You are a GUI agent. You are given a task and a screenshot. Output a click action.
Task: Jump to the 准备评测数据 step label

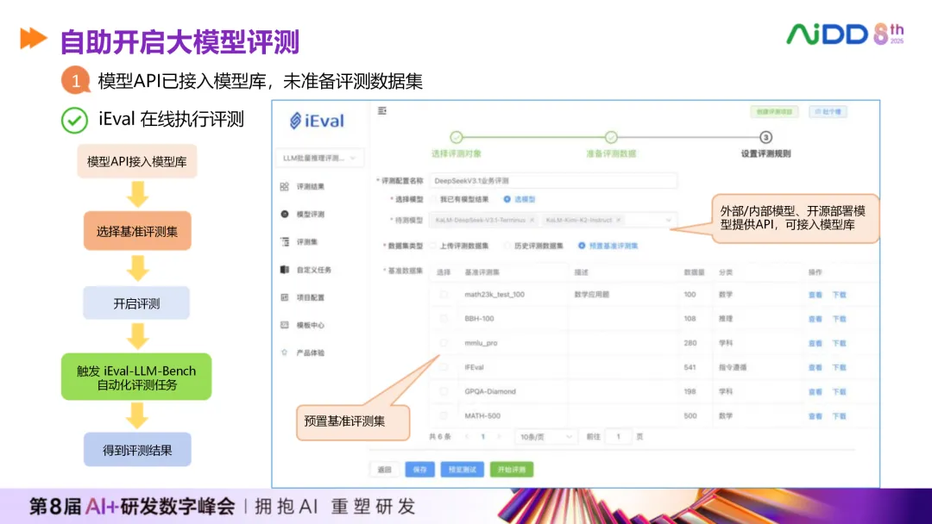pos(611,153)
